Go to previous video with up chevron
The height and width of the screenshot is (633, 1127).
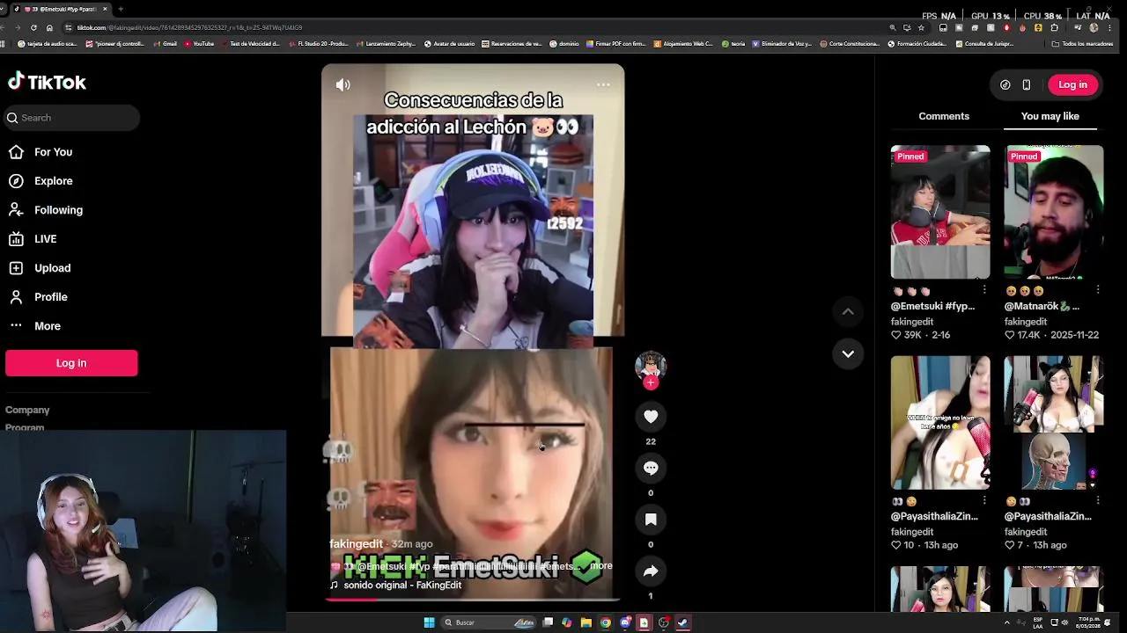848,311
